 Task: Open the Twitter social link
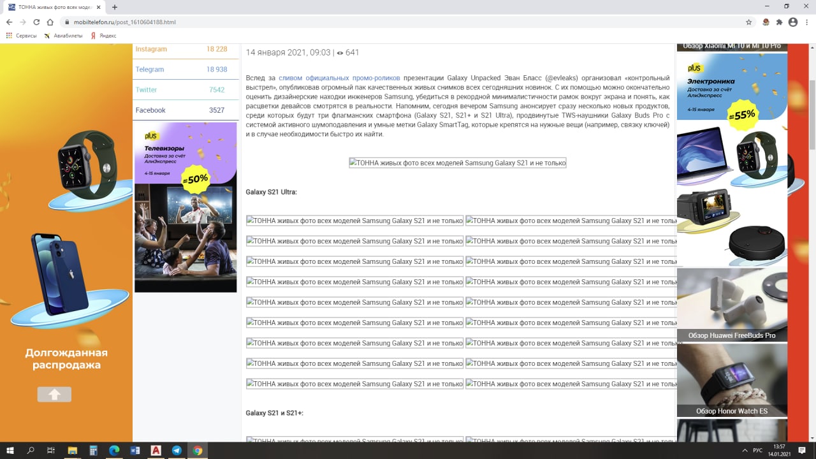(146, 90)
